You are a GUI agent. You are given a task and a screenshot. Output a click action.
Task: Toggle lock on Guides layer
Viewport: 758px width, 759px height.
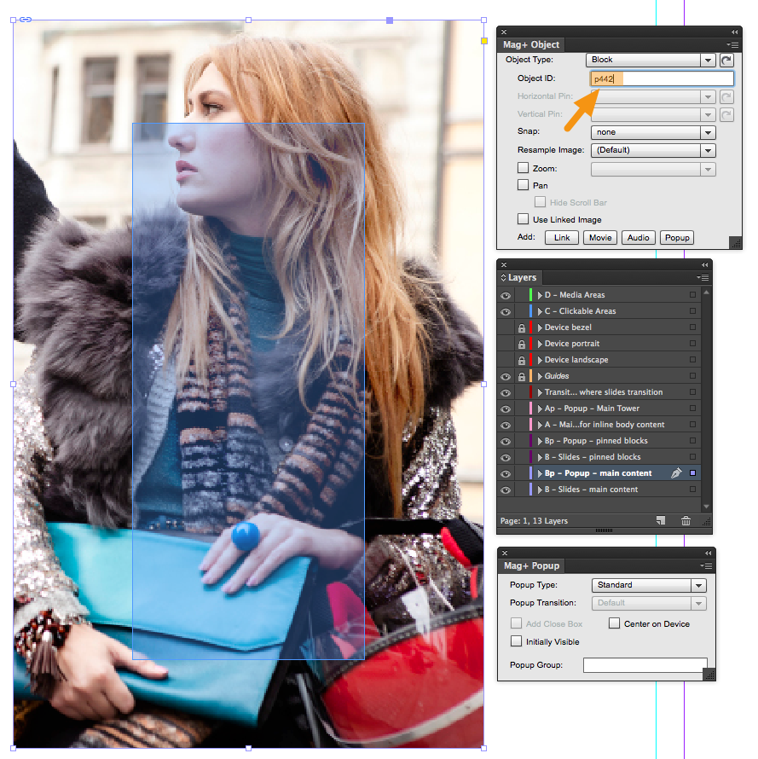tap(521, 377)
